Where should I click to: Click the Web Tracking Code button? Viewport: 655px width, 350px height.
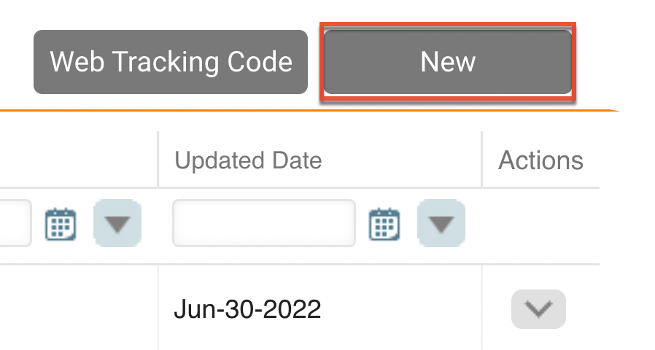(171, 62)
